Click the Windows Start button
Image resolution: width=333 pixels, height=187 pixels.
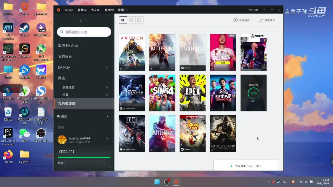click(x=157, y=182)
